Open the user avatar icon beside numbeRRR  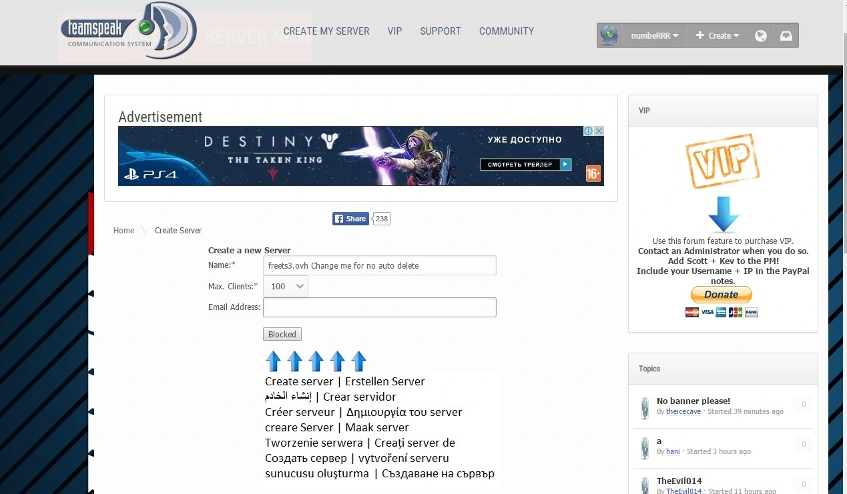608,35
